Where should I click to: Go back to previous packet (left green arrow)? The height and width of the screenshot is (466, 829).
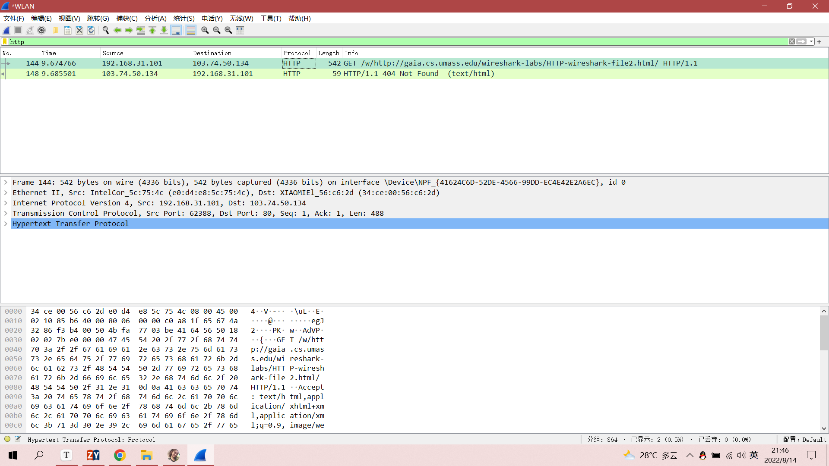[x=117, y=30]
